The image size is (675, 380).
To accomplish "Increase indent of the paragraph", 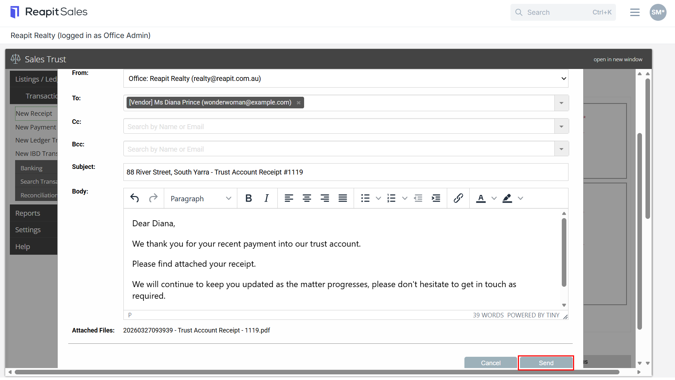I will pyautogui.click(x=436, y=198).
